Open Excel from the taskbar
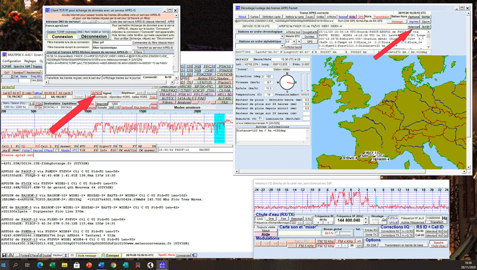 pyautogui.click(x=52, y=265)
